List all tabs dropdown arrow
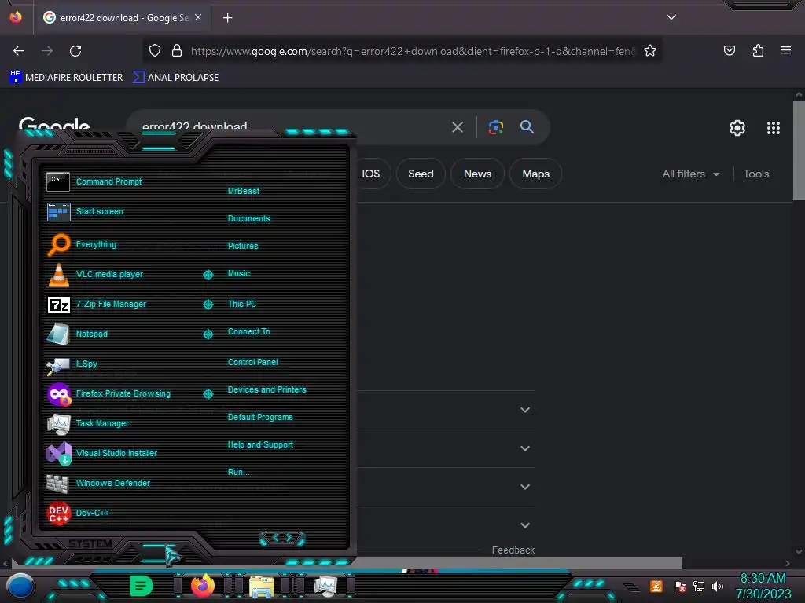This screenshot has width=805, height=603. click(671, 17)
